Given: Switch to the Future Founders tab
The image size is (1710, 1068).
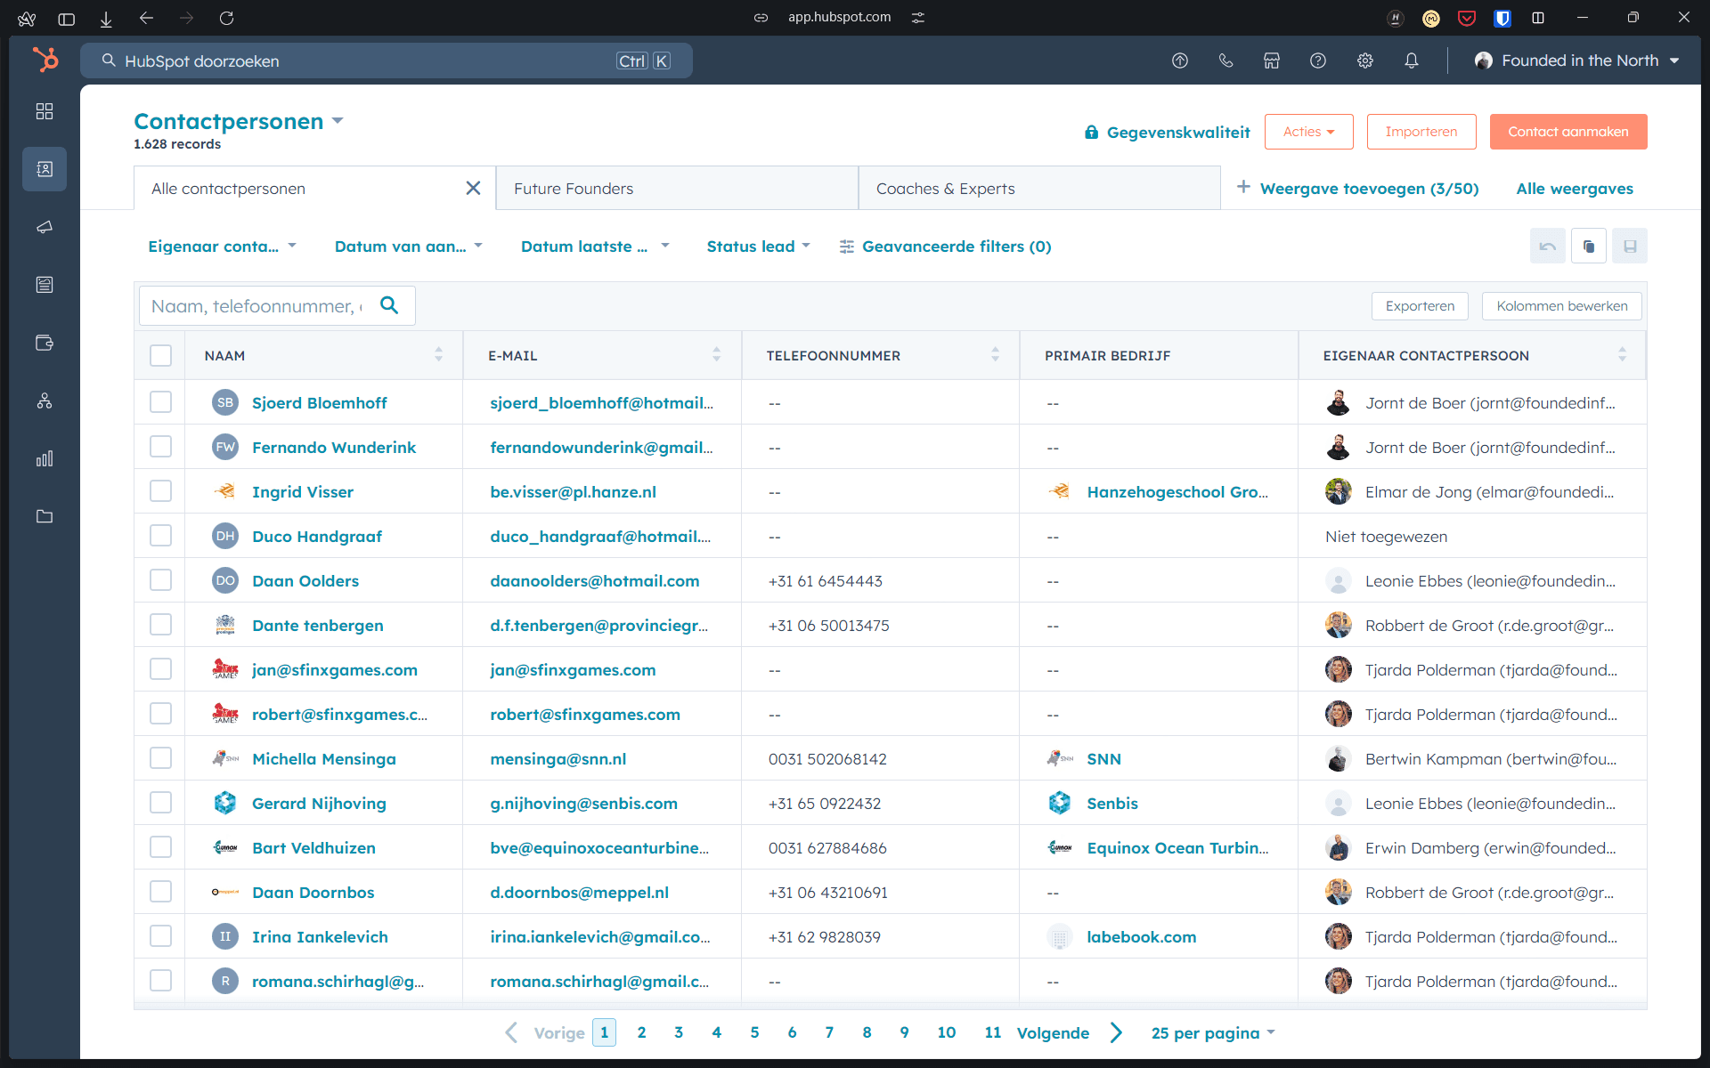Looking at the screenshot, I should (676, 189).
